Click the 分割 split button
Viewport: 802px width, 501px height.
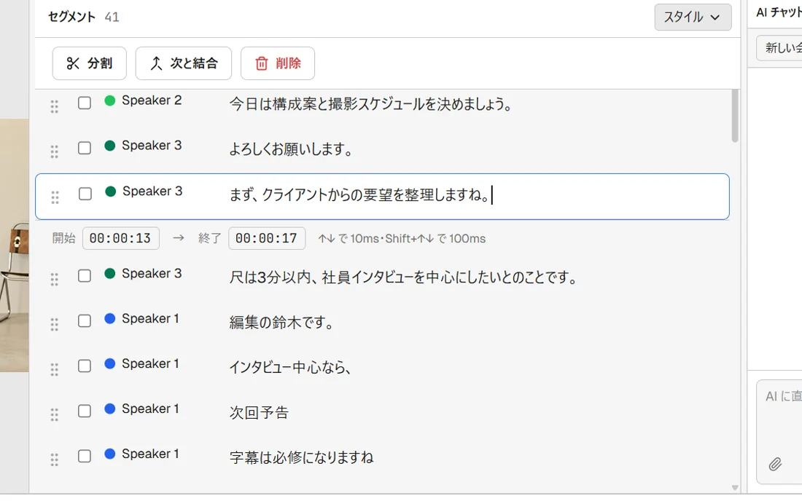(x=89, y=63)
